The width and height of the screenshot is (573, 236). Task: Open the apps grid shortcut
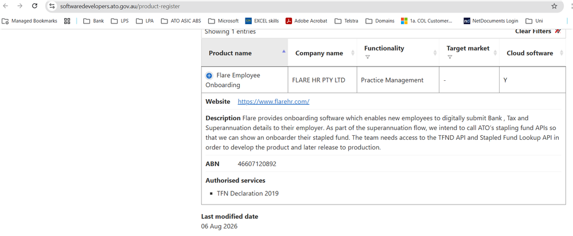[x=67, y=21]
